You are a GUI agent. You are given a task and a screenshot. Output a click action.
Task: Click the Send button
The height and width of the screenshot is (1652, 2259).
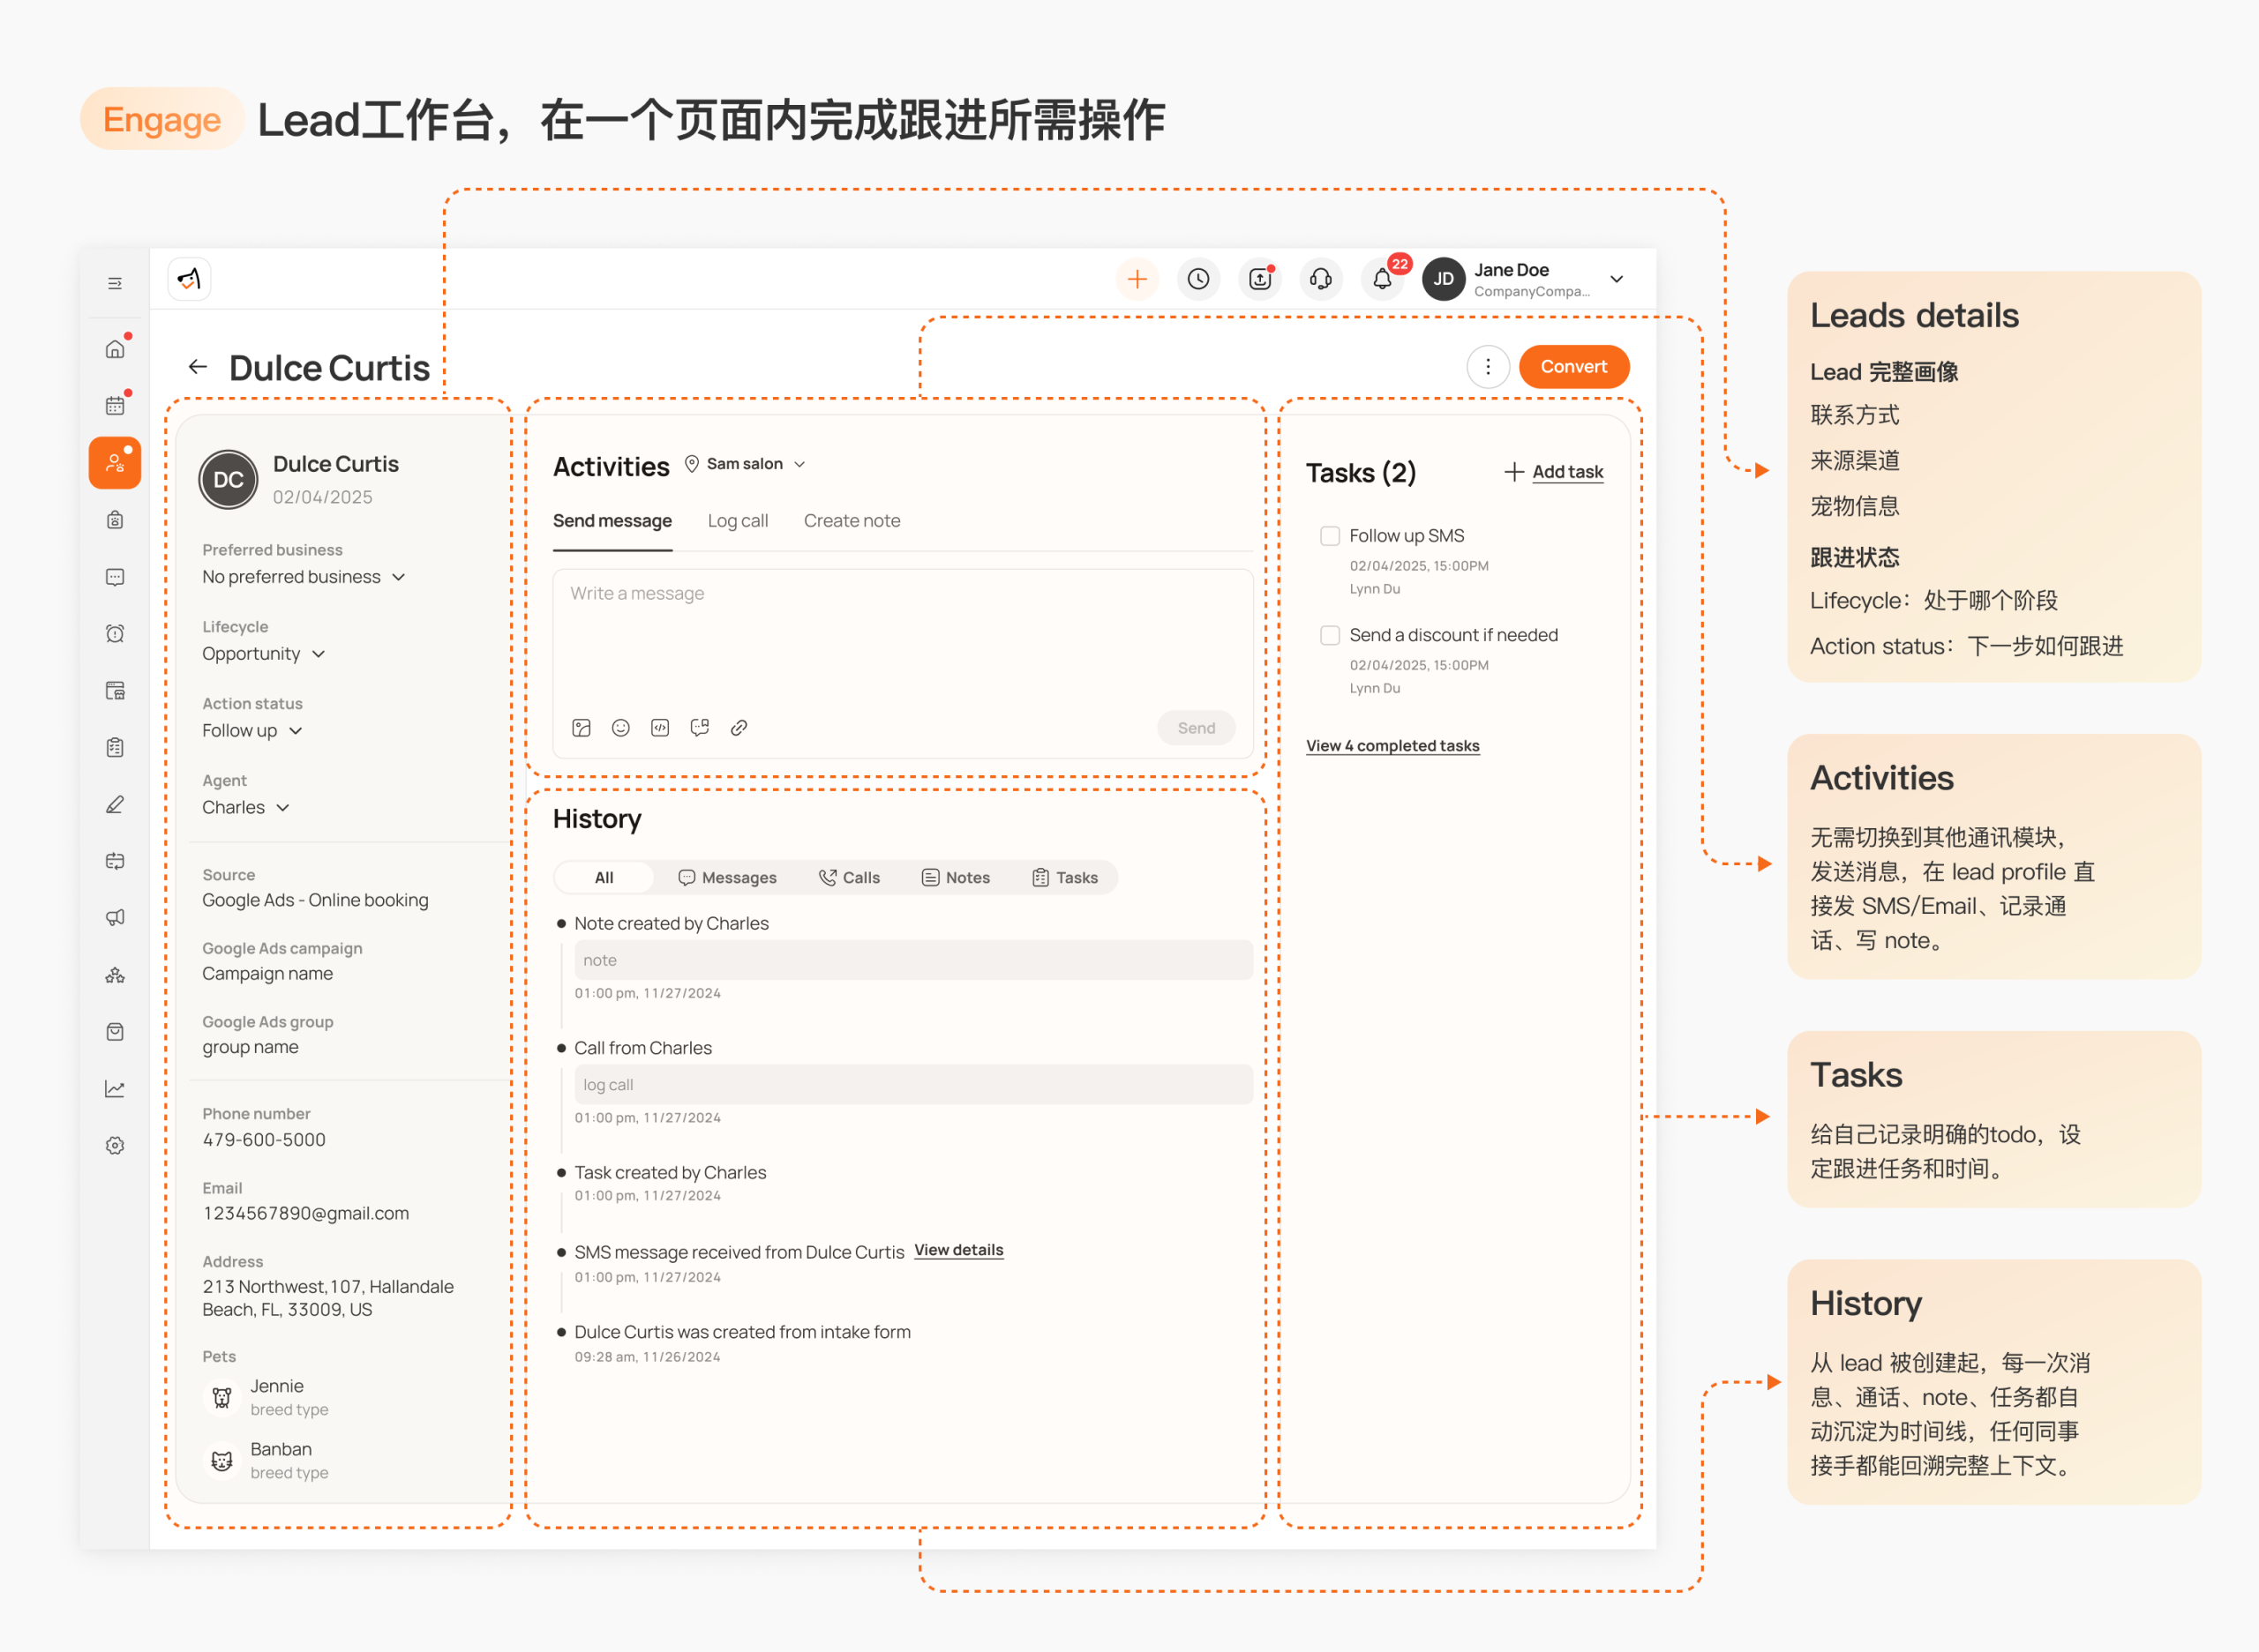[1197, 728]
